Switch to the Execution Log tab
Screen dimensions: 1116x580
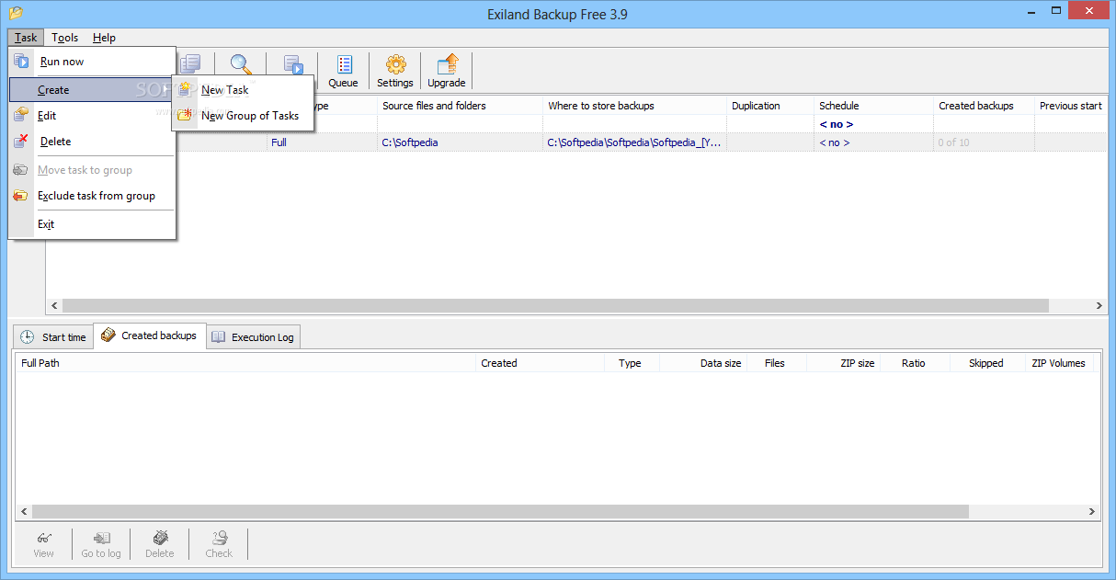(253, 337)
